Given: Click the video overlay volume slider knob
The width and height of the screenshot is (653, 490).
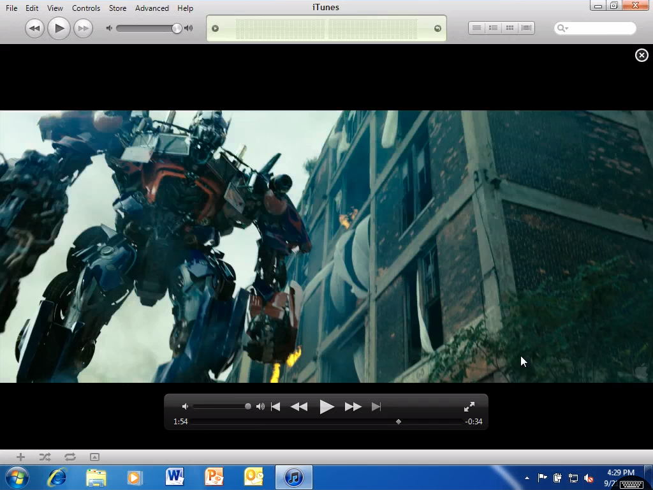Looking at the screenshot, I should coord(248,406).
